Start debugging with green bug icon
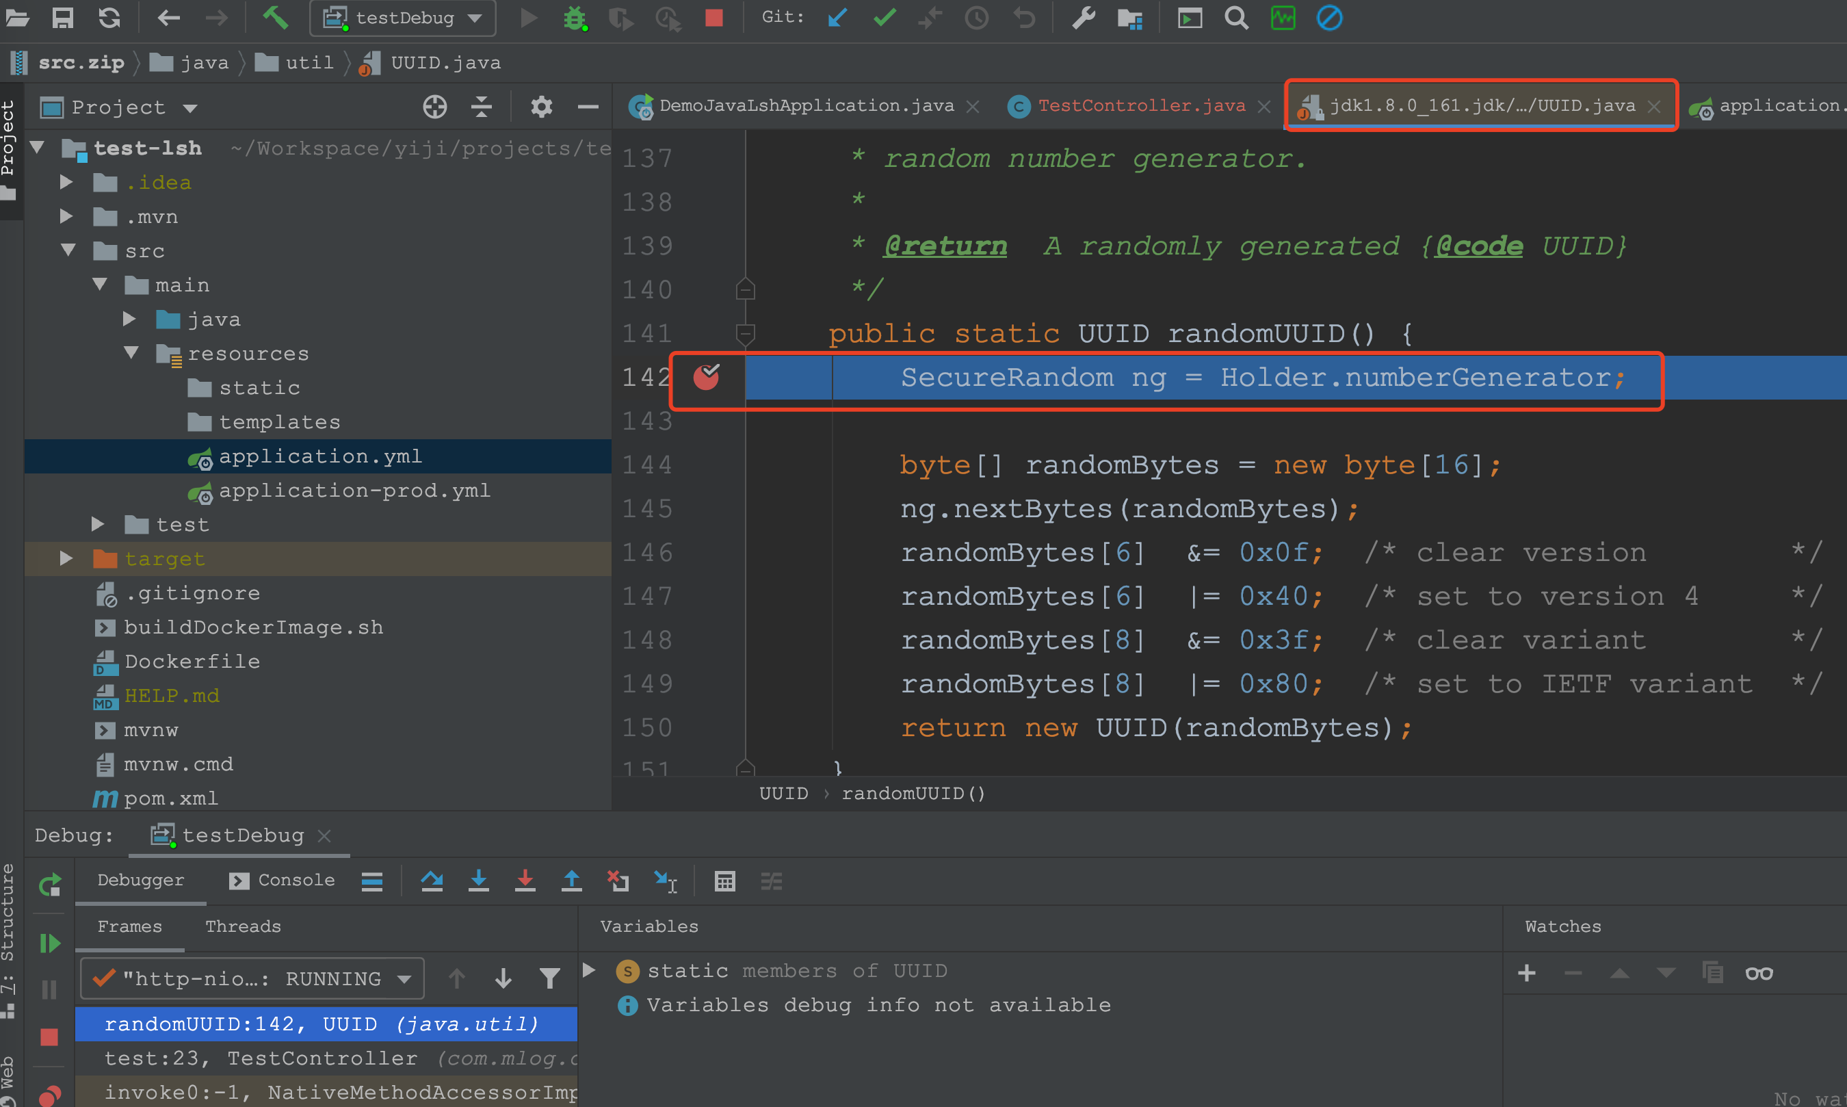The height and width of the screenshot is (1107, 1847). (x=575, y=18)
